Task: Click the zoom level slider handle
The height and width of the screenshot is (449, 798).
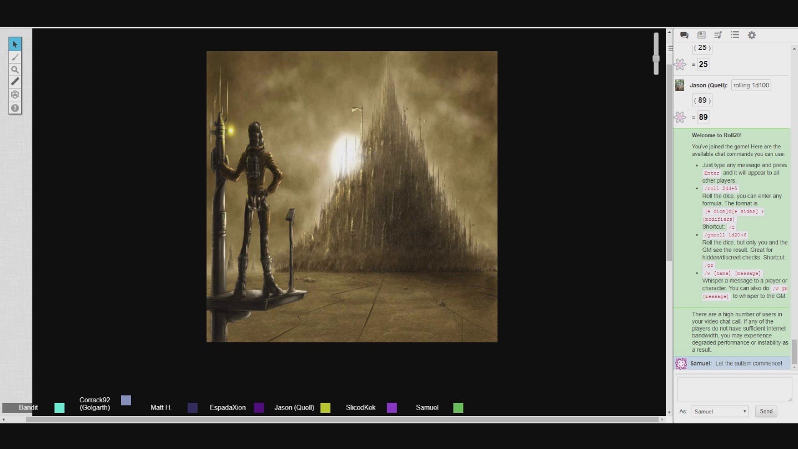Action: coord(656,59)
